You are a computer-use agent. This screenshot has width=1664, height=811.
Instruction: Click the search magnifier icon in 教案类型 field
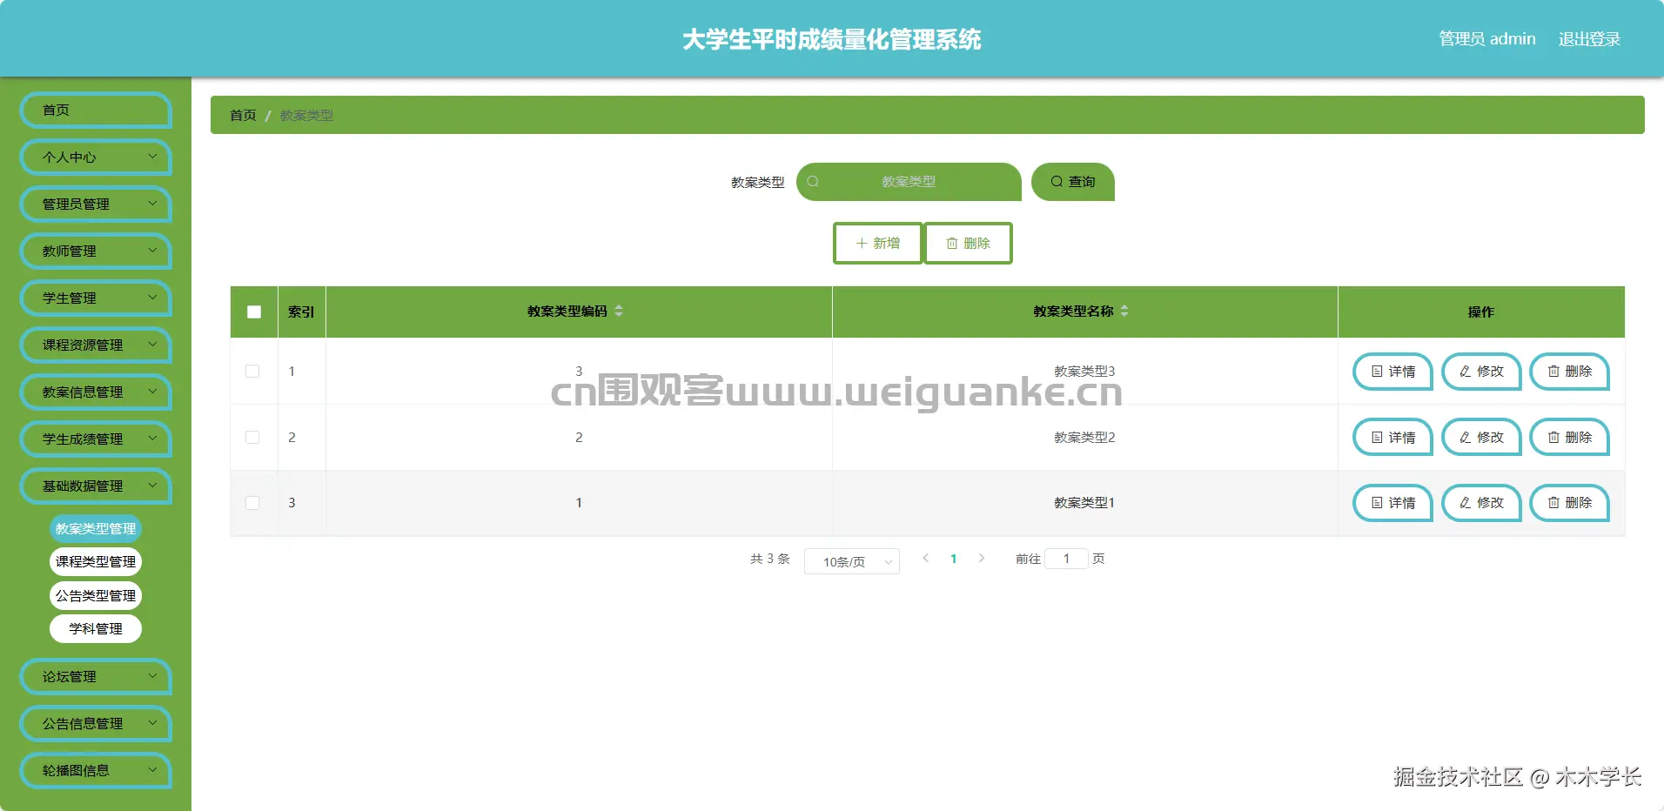coord(813,182)
